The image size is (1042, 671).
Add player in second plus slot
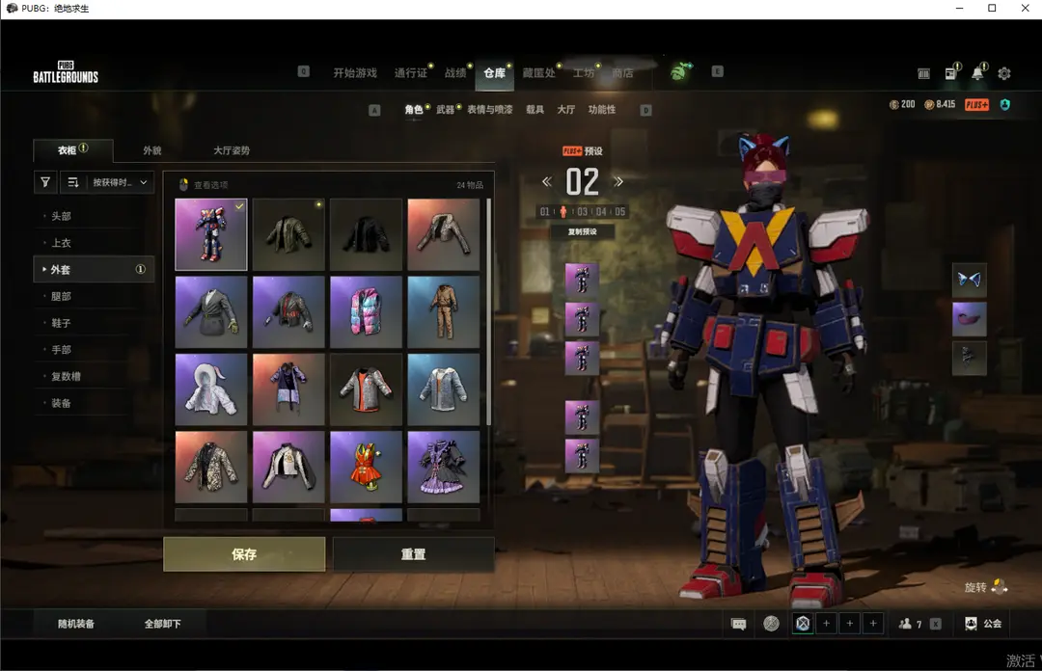click(849, 623)
